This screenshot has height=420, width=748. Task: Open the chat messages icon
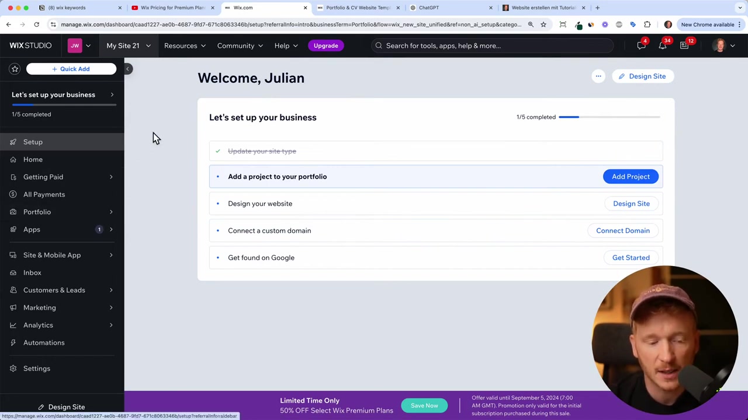pos(641,45)
